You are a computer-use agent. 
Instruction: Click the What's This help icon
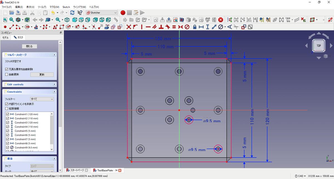pos(80,12)
